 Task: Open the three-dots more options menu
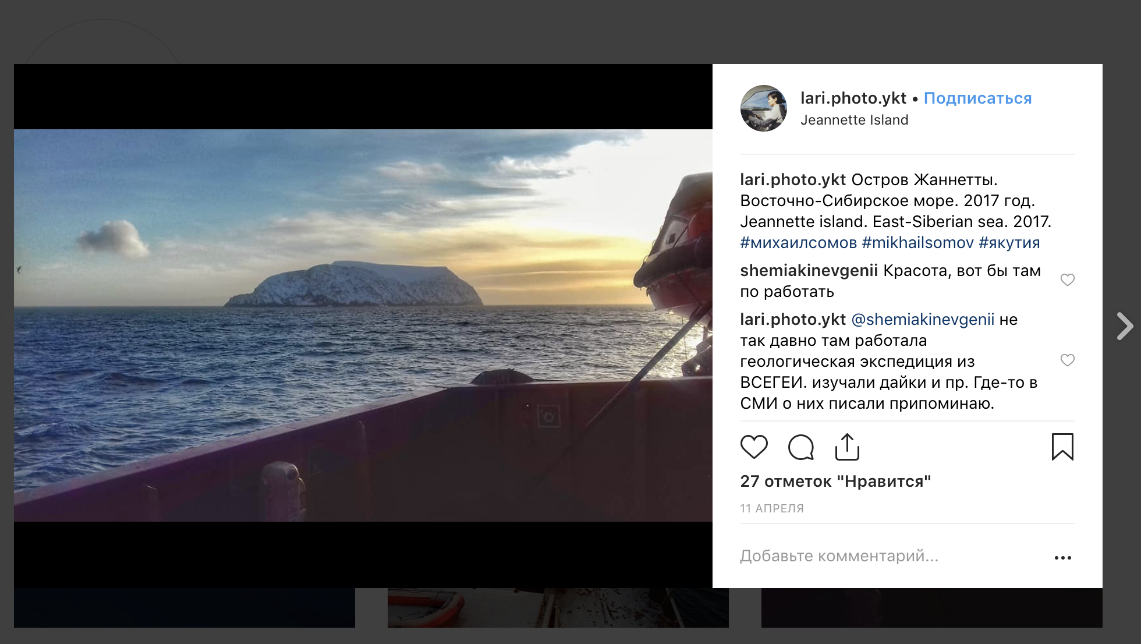pyautogui.click(x=1062, y=558)
